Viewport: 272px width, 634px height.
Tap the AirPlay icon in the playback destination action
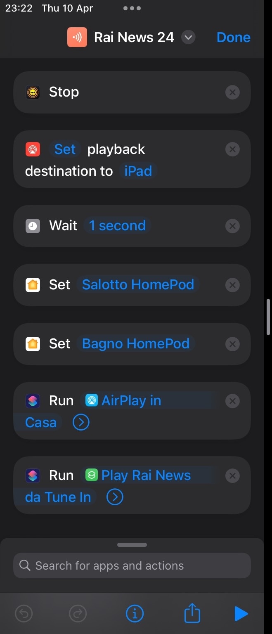coord(33,149)
